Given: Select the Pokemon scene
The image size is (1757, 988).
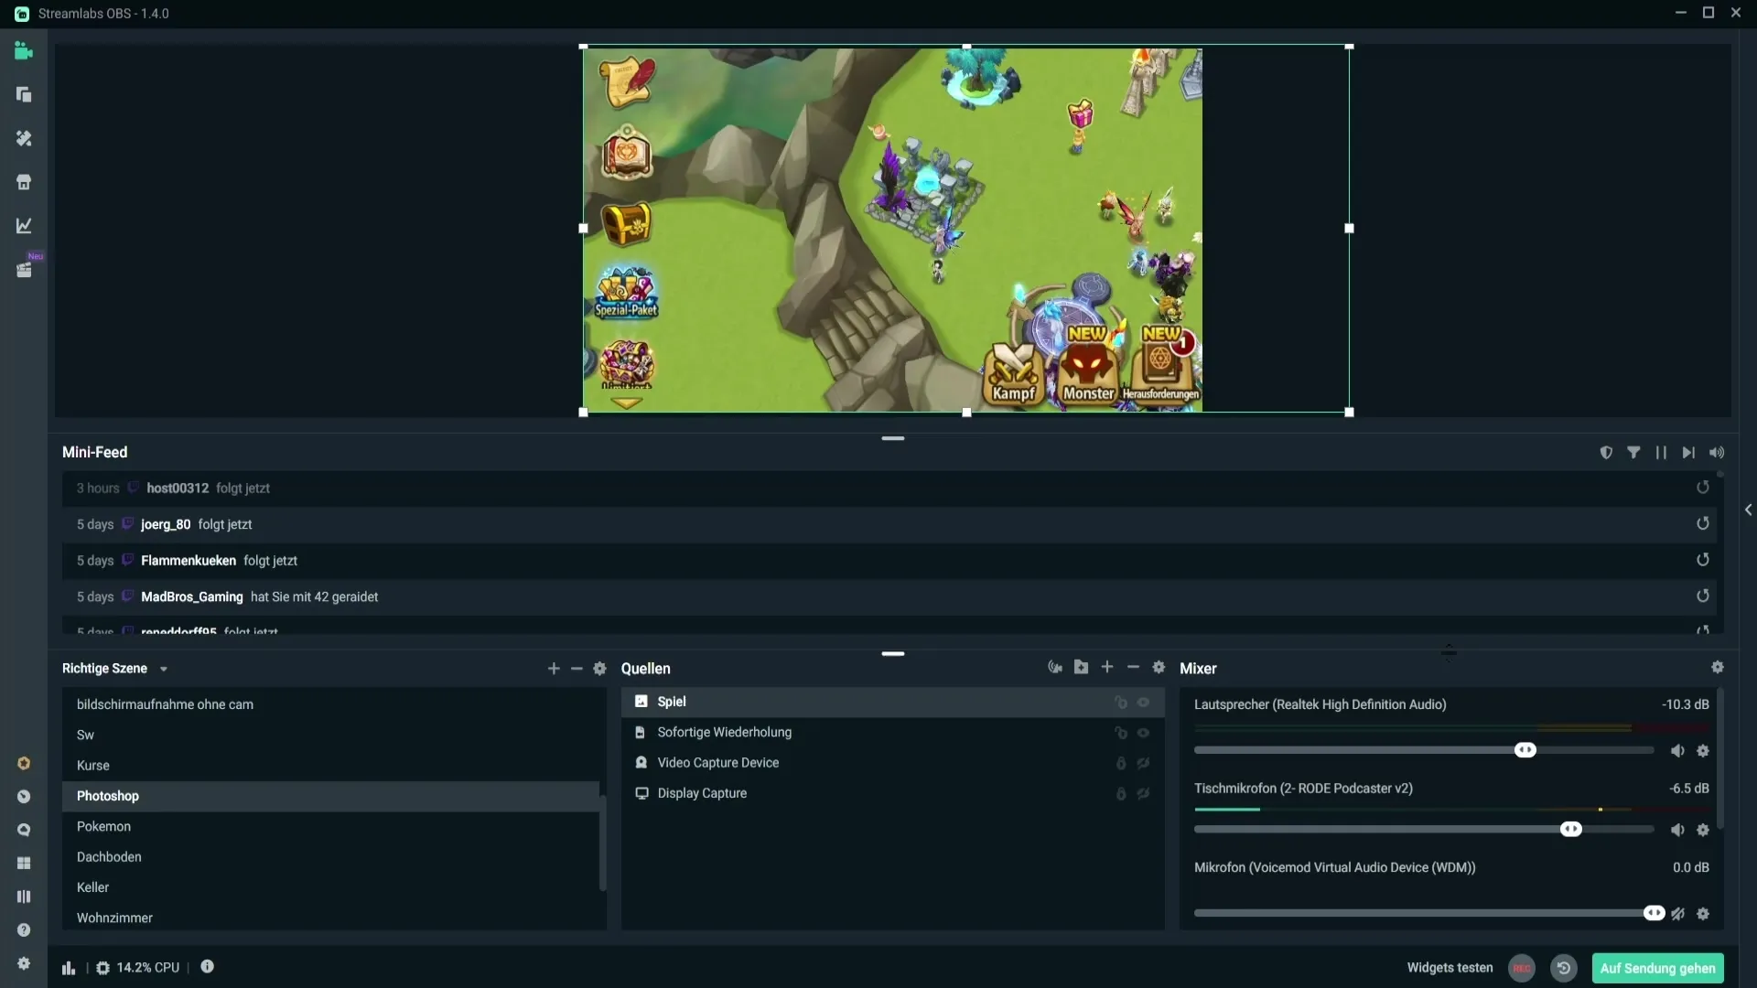Looking at the screenshot, I should pyautogui.click(x=103, y=827).
